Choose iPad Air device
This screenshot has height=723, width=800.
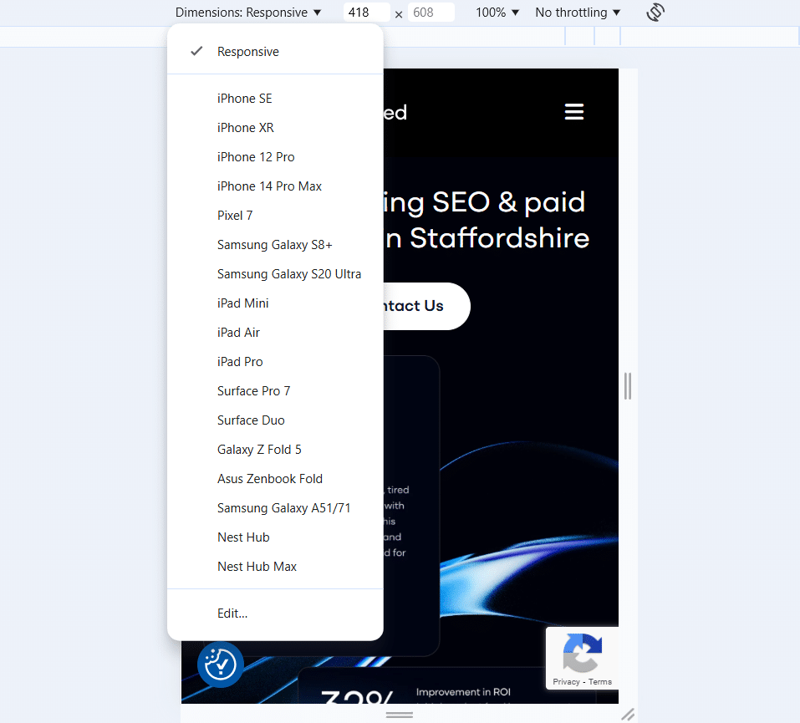275,333
